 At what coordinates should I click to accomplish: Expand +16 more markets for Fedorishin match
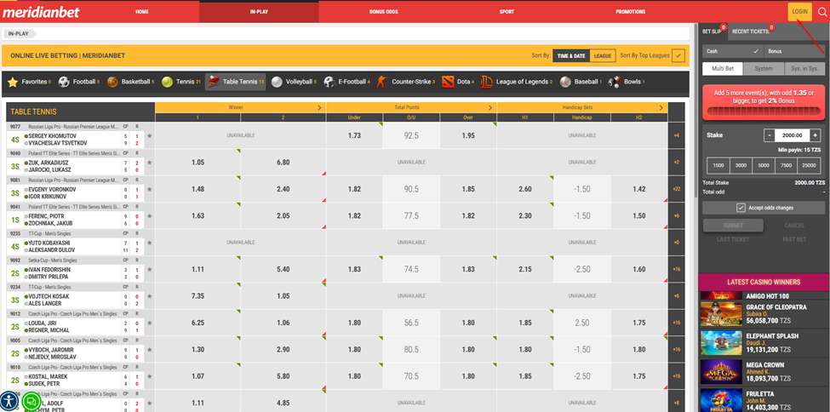point(677,269)
